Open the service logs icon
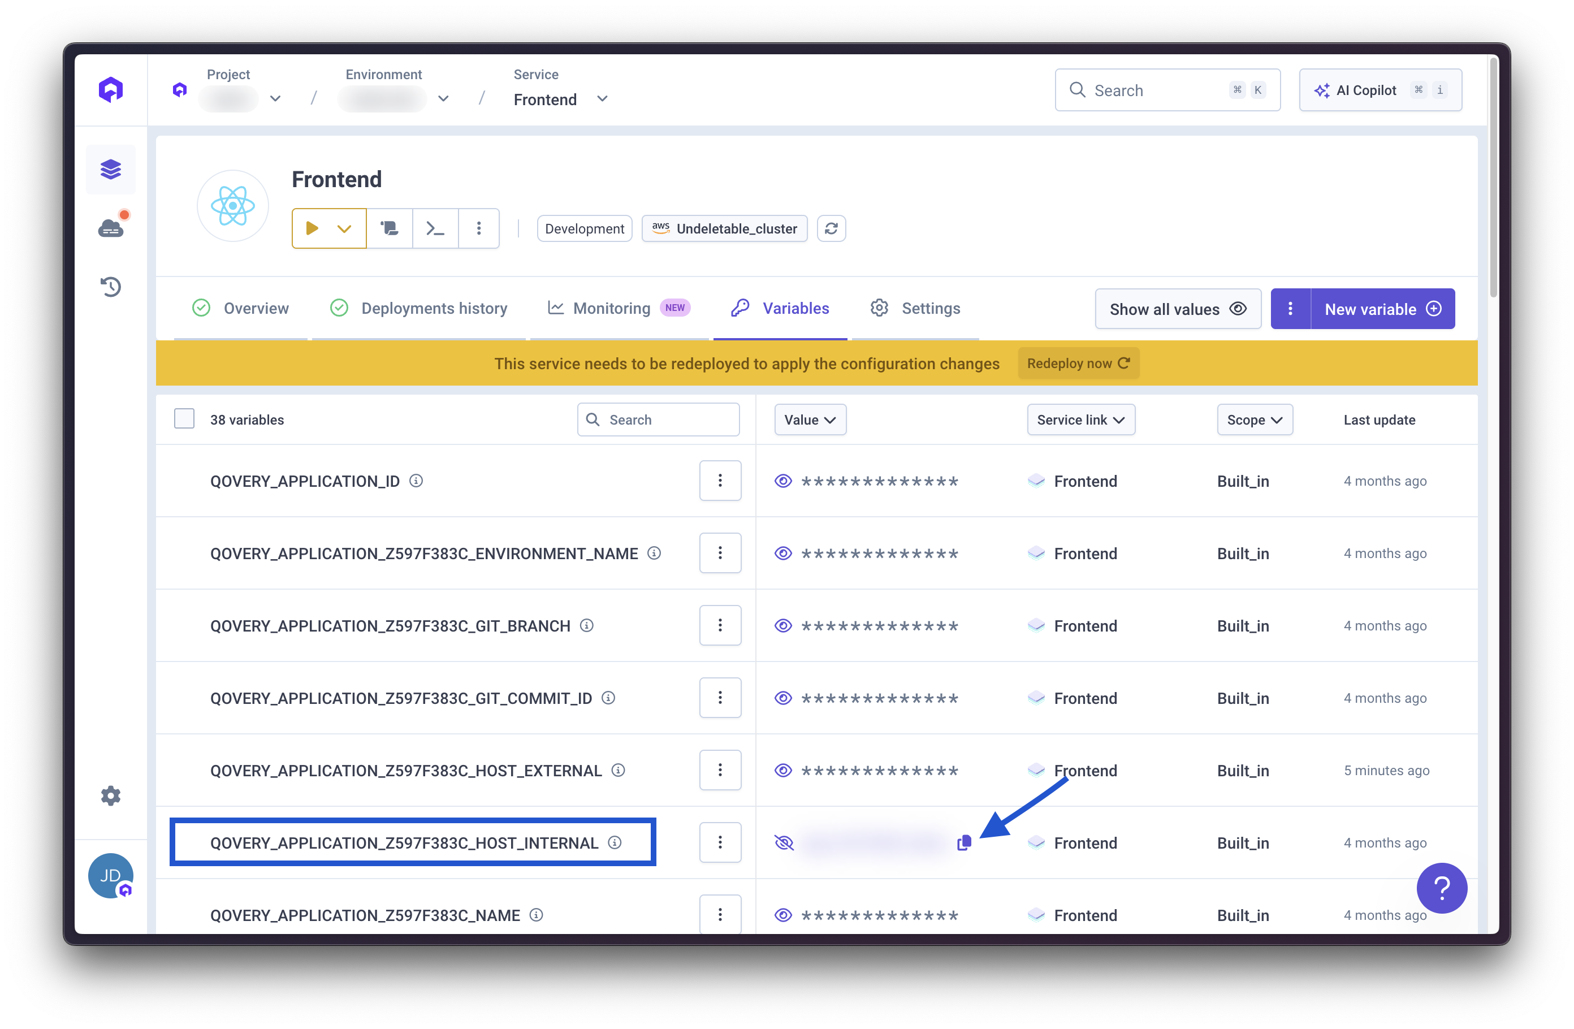 click(390, 229)
